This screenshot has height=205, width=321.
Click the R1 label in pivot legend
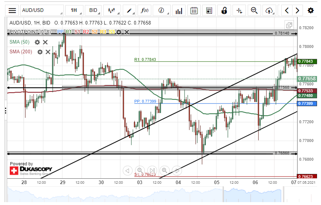point(69,32)
